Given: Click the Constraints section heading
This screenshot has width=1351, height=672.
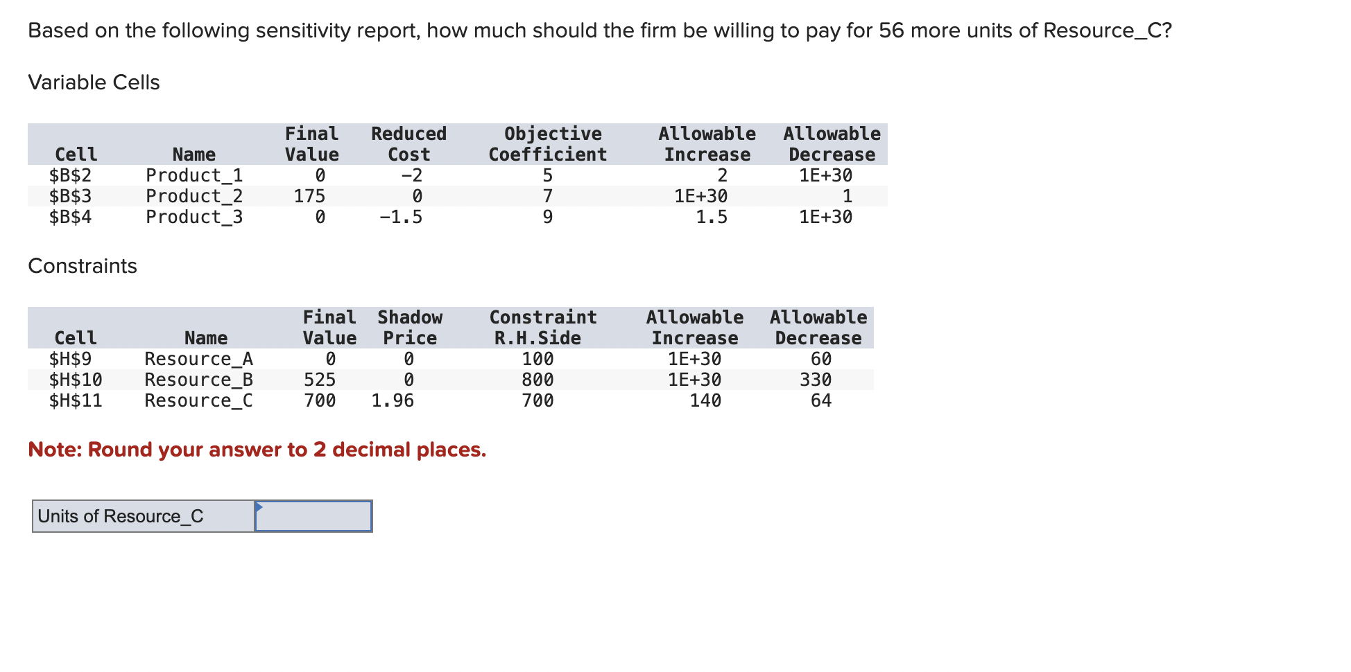Looking at the screenshot, I should pyautogui.click(x=83, y=266).
